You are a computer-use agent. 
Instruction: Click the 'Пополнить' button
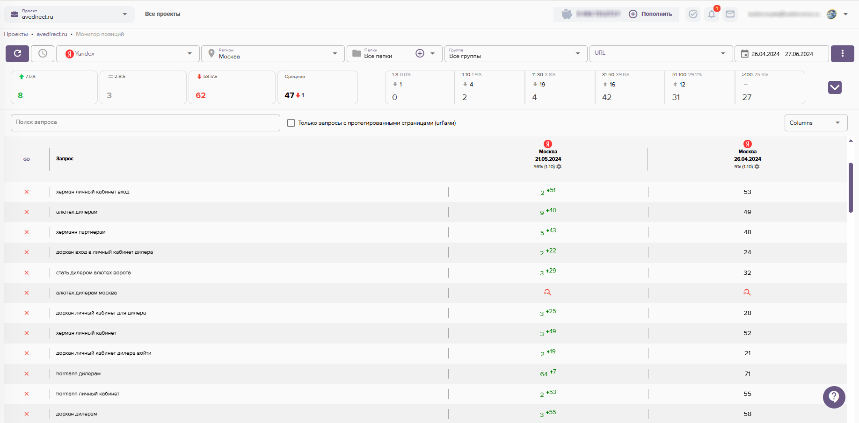click(650, 14)
